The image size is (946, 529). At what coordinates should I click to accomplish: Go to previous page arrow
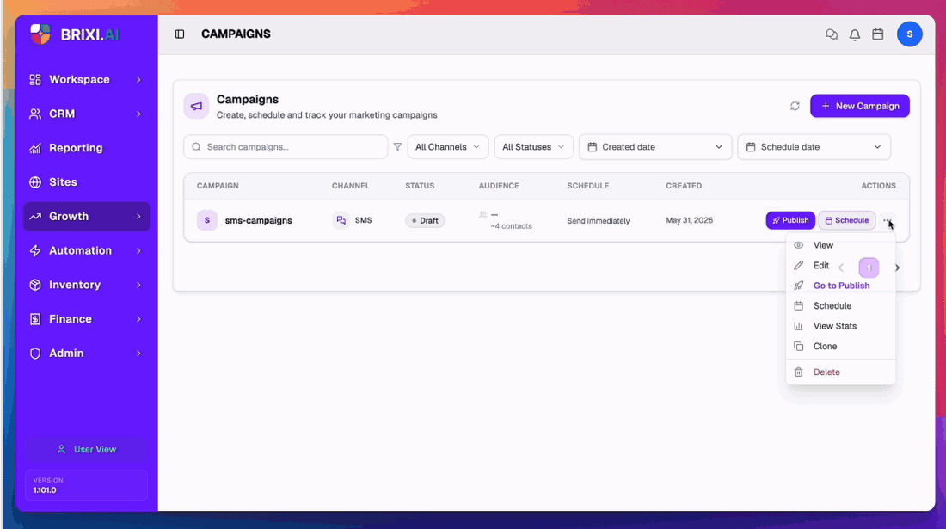(841, 268)
